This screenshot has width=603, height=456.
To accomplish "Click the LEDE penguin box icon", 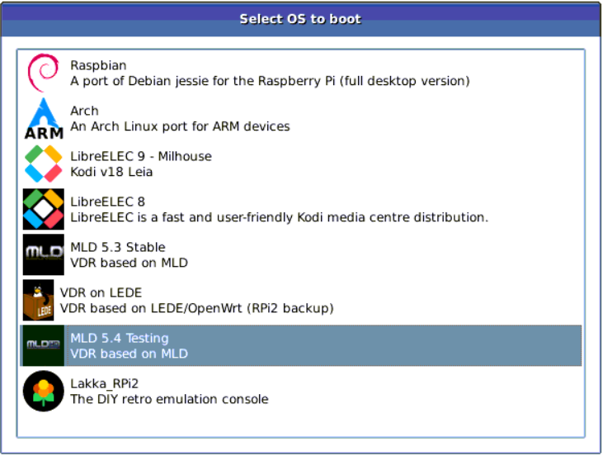I will pyautogui.click(x=38, y=300).
